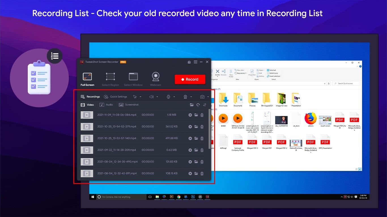Expand Explorer address bar history dropdown
Viewport: 387px width, 217px height.
[x=325, y=84]
